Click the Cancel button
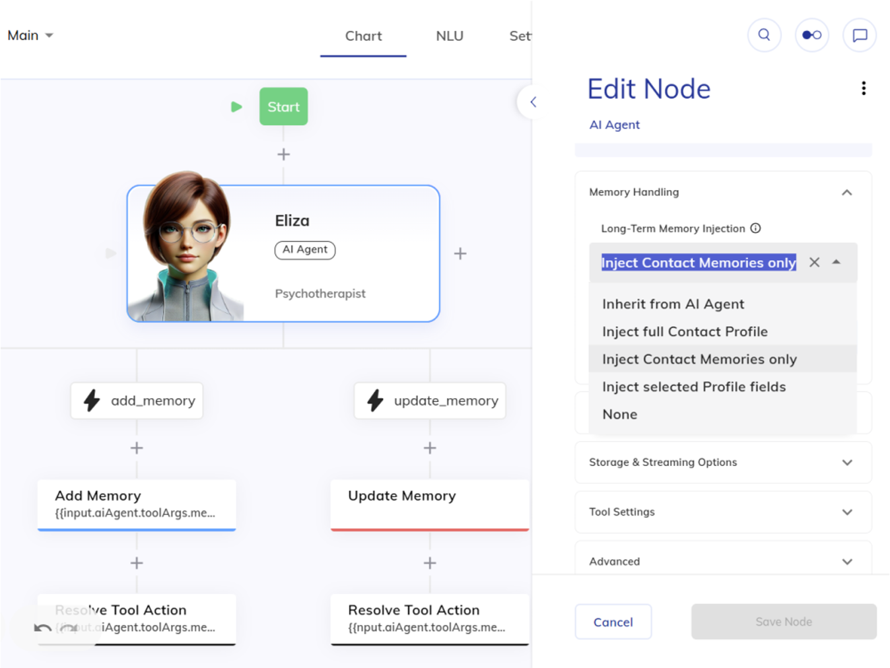 pos(613,622)
